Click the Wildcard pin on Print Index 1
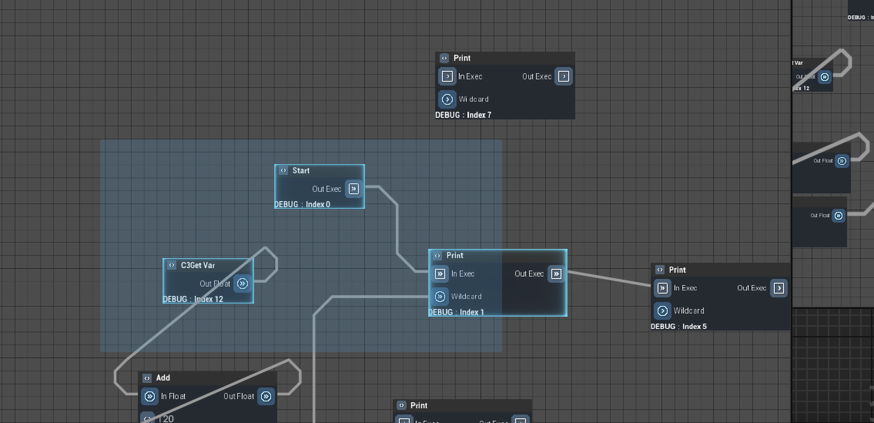This screenshot has height=423, width=874. click(x=439, y=297)
